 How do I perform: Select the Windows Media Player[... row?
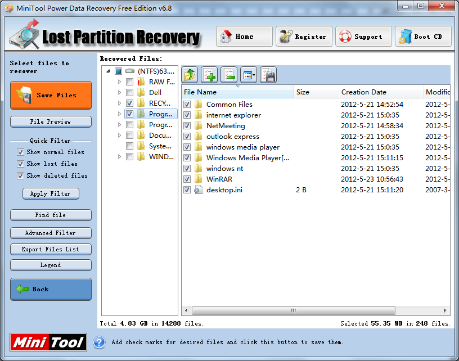pos(316,157)
